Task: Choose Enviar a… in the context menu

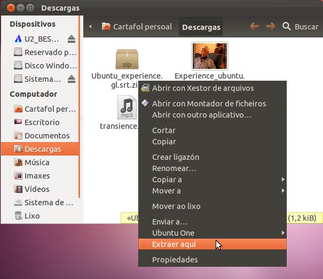Action: click(x=212, y=222)
